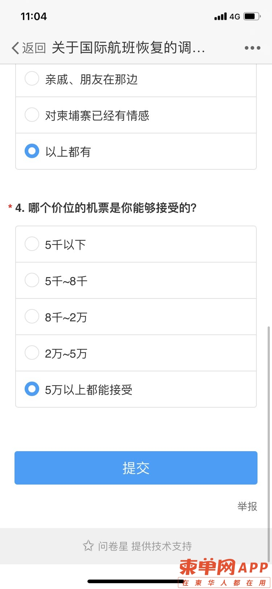Submit the survey with 提交 button
Image resolution: width=272 pixels, height=589 pixels.
click(x=136, y=468)
